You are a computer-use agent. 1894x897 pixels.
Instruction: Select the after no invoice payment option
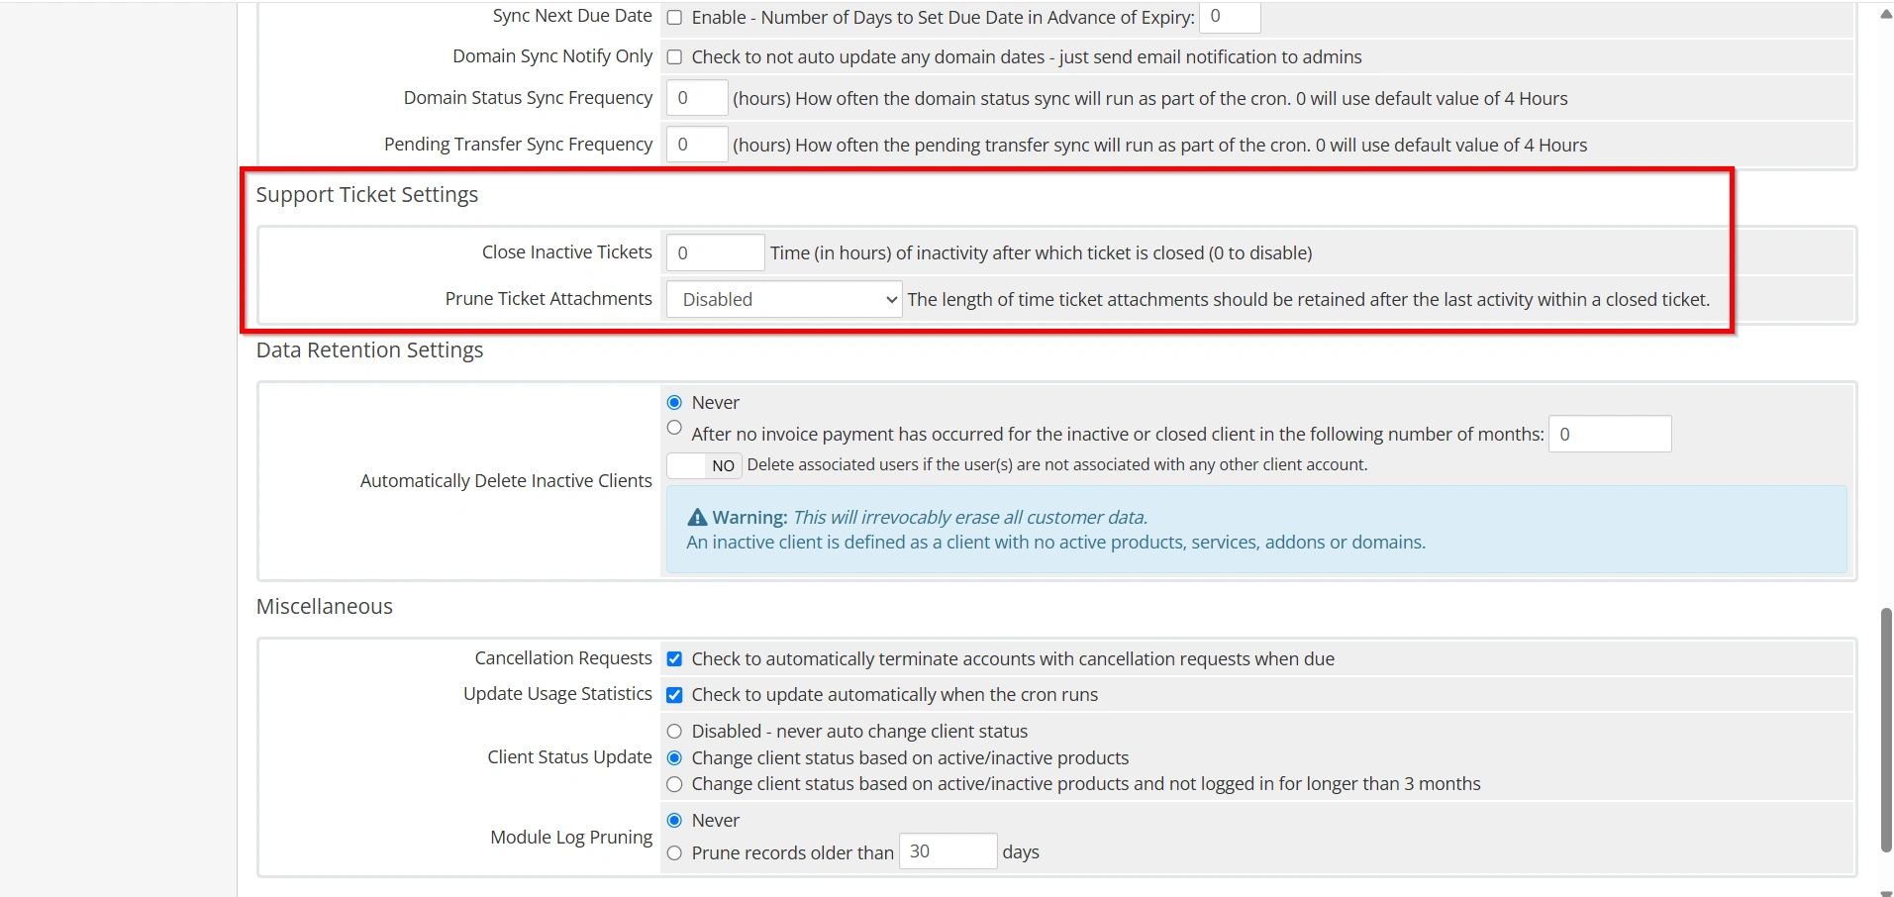pyautogui.click(x=674, y=428)
